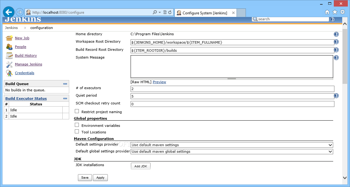This screenshot has height=187, width=350.
Task: Refresh the page in address bar
Action: point(170,12)
